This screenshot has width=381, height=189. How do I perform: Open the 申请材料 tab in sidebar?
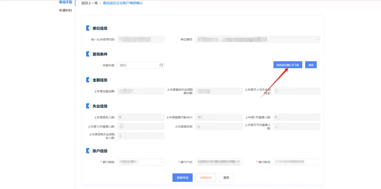click(65, 11)
